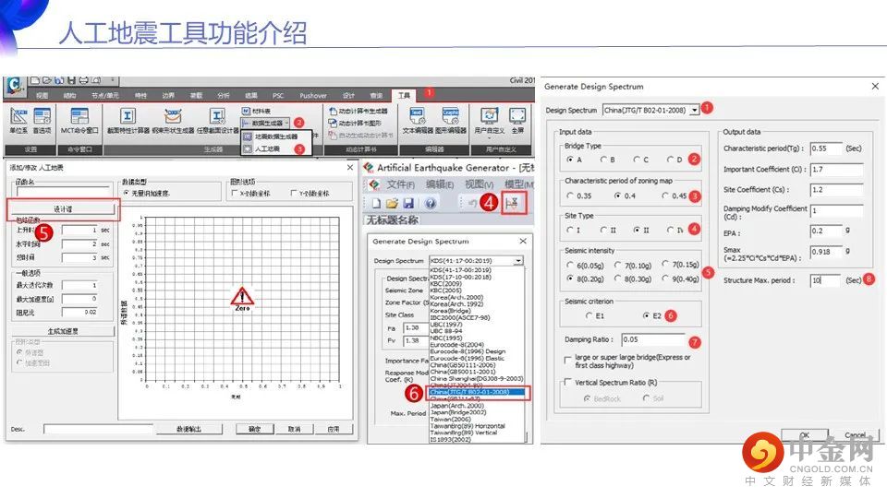Click Save disk icon in Earthquake Generator toolbar
Screen dimensions: 887x498
pyautogui.click(x=408, y=203)
